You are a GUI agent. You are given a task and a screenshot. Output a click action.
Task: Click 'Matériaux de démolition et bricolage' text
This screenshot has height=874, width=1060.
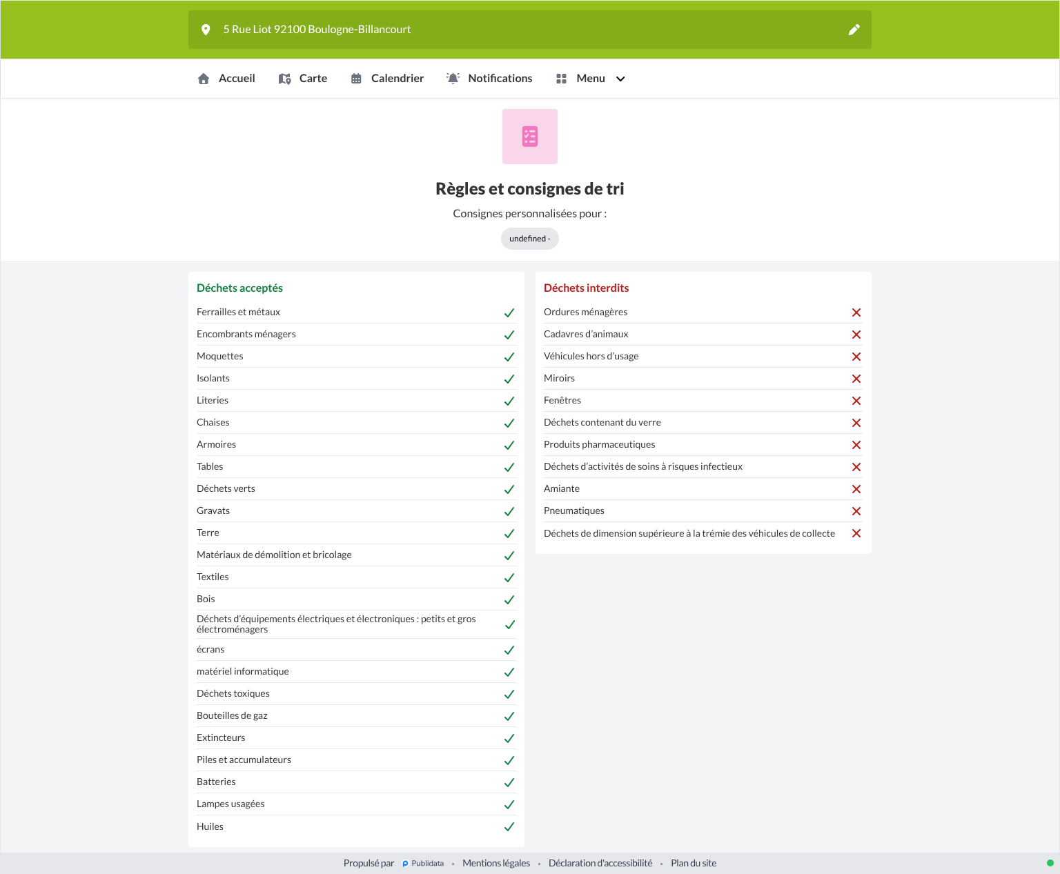click(x=274, y=555)
